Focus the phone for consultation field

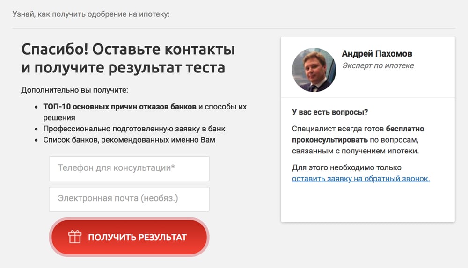(129, 168)
